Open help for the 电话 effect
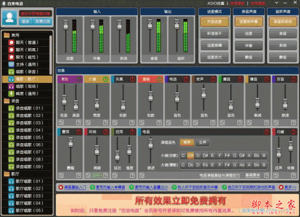The height and width of the screenshot is (217, 300). [186, 123]
